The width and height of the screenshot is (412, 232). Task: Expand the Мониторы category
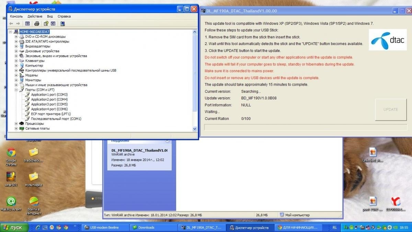16,80
